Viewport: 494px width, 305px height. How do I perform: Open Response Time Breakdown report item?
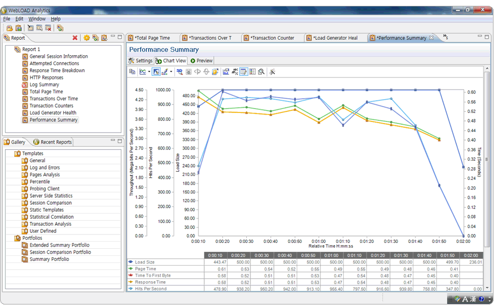[57, 71]
